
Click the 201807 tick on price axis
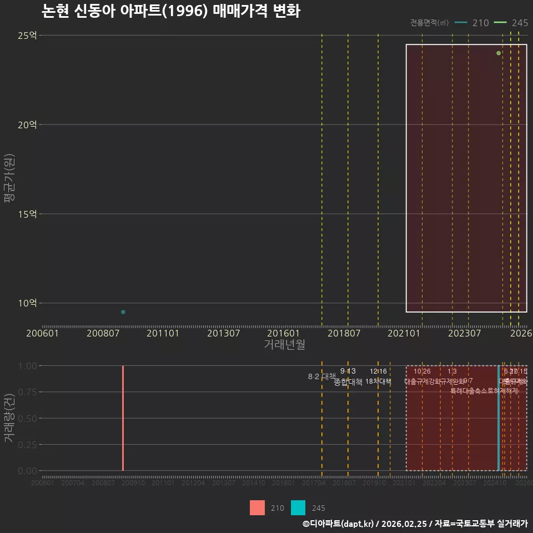344,333
